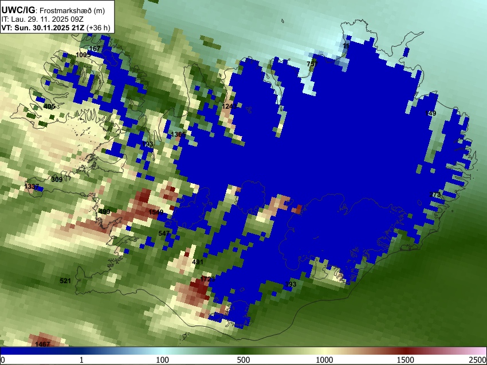Click the legend tick label 1500
Viewport: 487px width, 365px height.
point(405,360)
